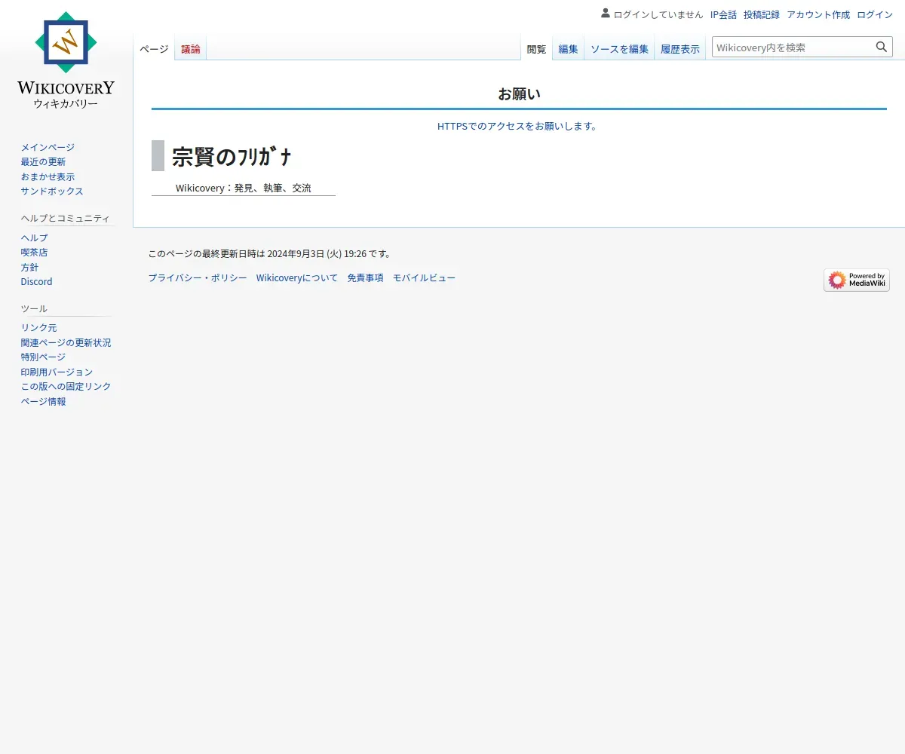Switch to the 閲覧 tab
Viewport: 905px width, 754px height.
[536, 49]
